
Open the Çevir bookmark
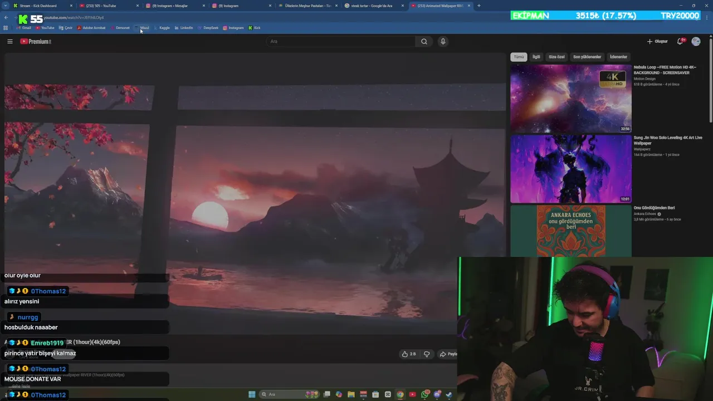tap(66, 28)
